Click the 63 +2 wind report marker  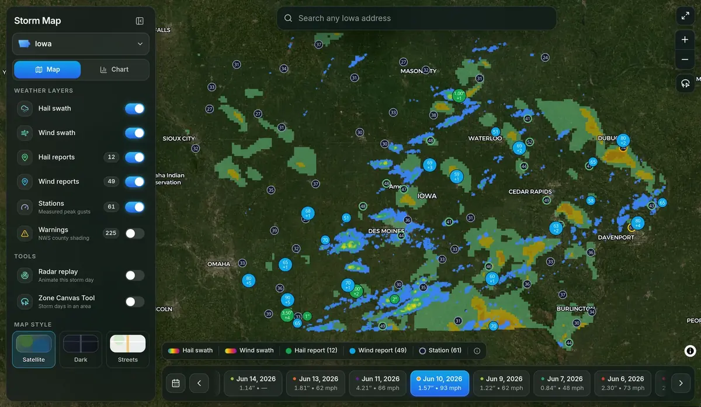pyautogui.click(x=556, y=228)
